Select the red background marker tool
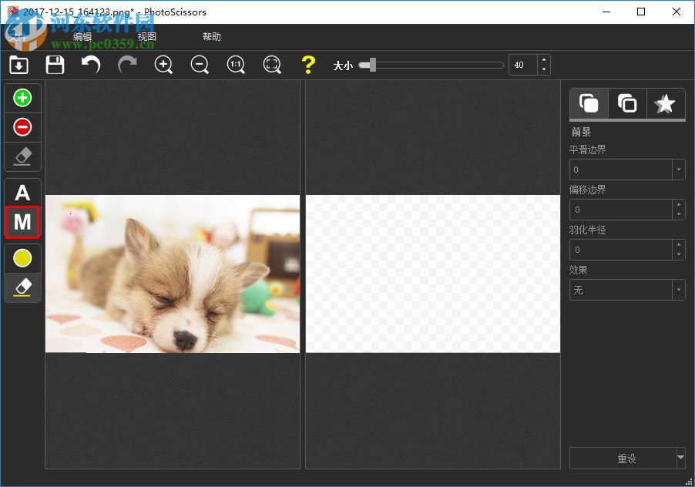The image size is (695, 487). 22,126
